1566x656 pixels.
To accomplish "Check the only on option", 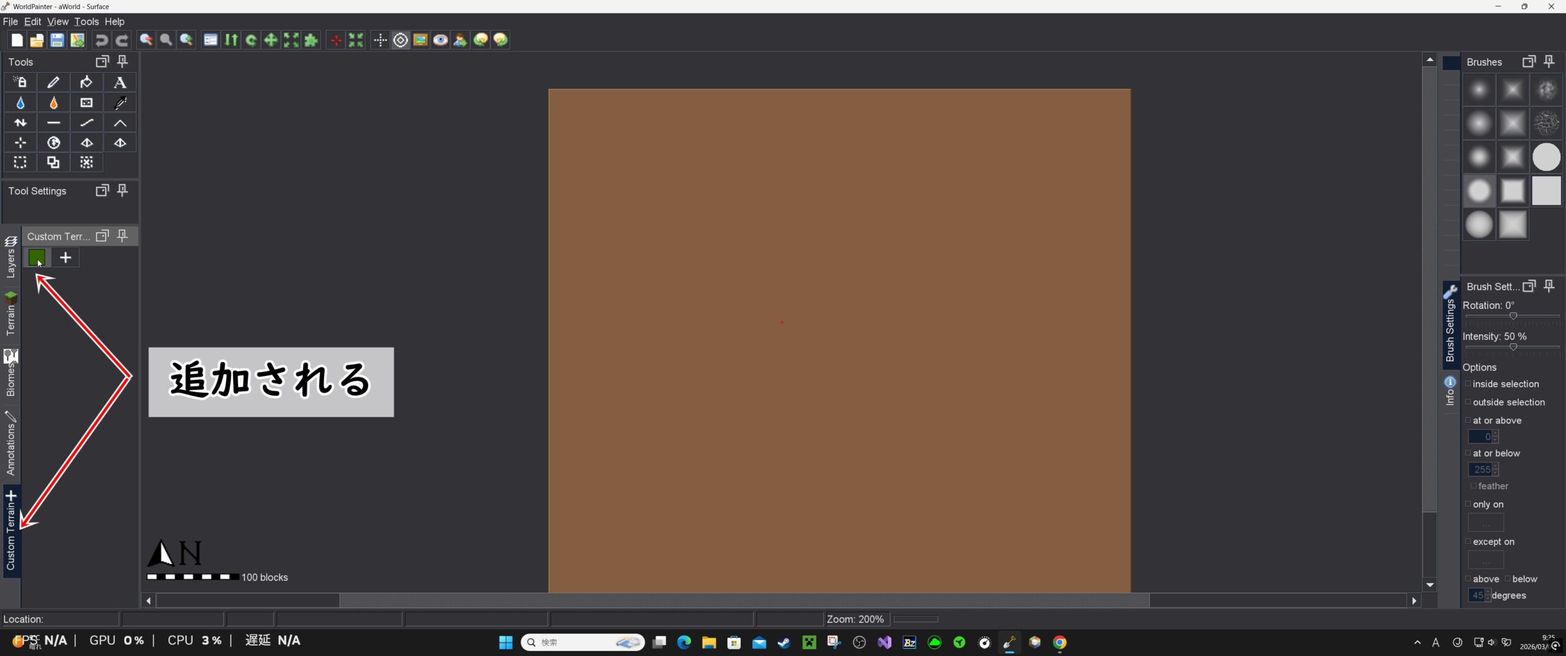I will (1468, 504).
